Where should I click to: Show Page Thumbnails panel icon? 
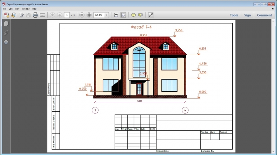pyautogui.click(x=6, y=23)
